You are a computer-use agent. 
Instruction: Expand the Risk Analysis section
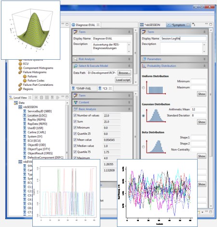point(129,59)
